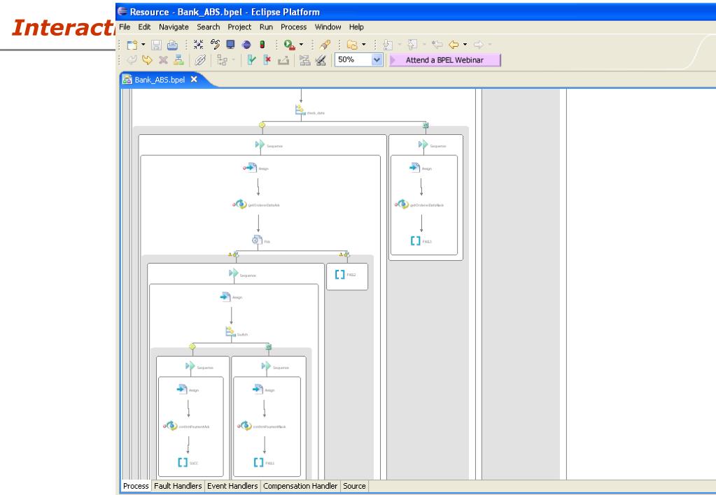Viewport: 716px width, 495px height.
Task: Open the New wizard dropdown arrow
Action: coord(143,45)
